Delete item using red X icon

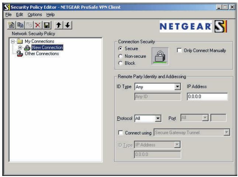coord(38,25)
